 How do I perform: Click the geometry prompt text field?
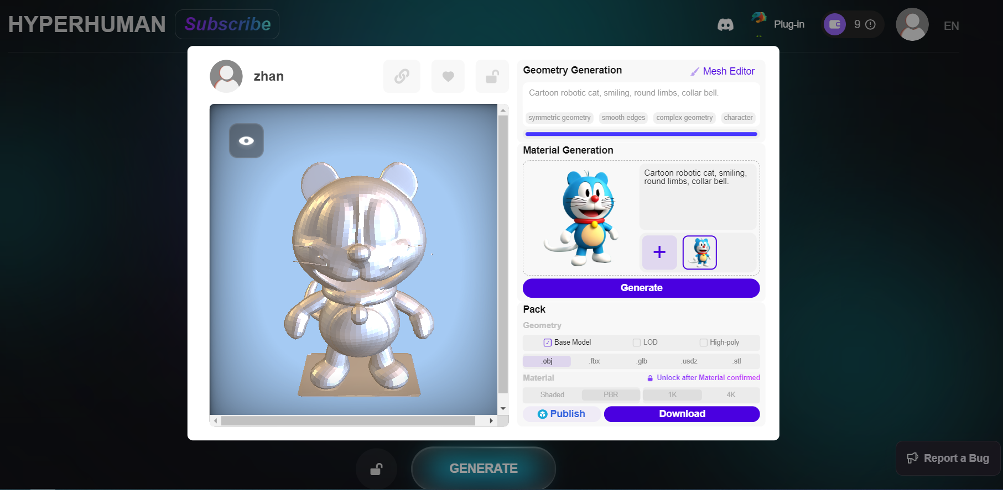pos(641,93)
